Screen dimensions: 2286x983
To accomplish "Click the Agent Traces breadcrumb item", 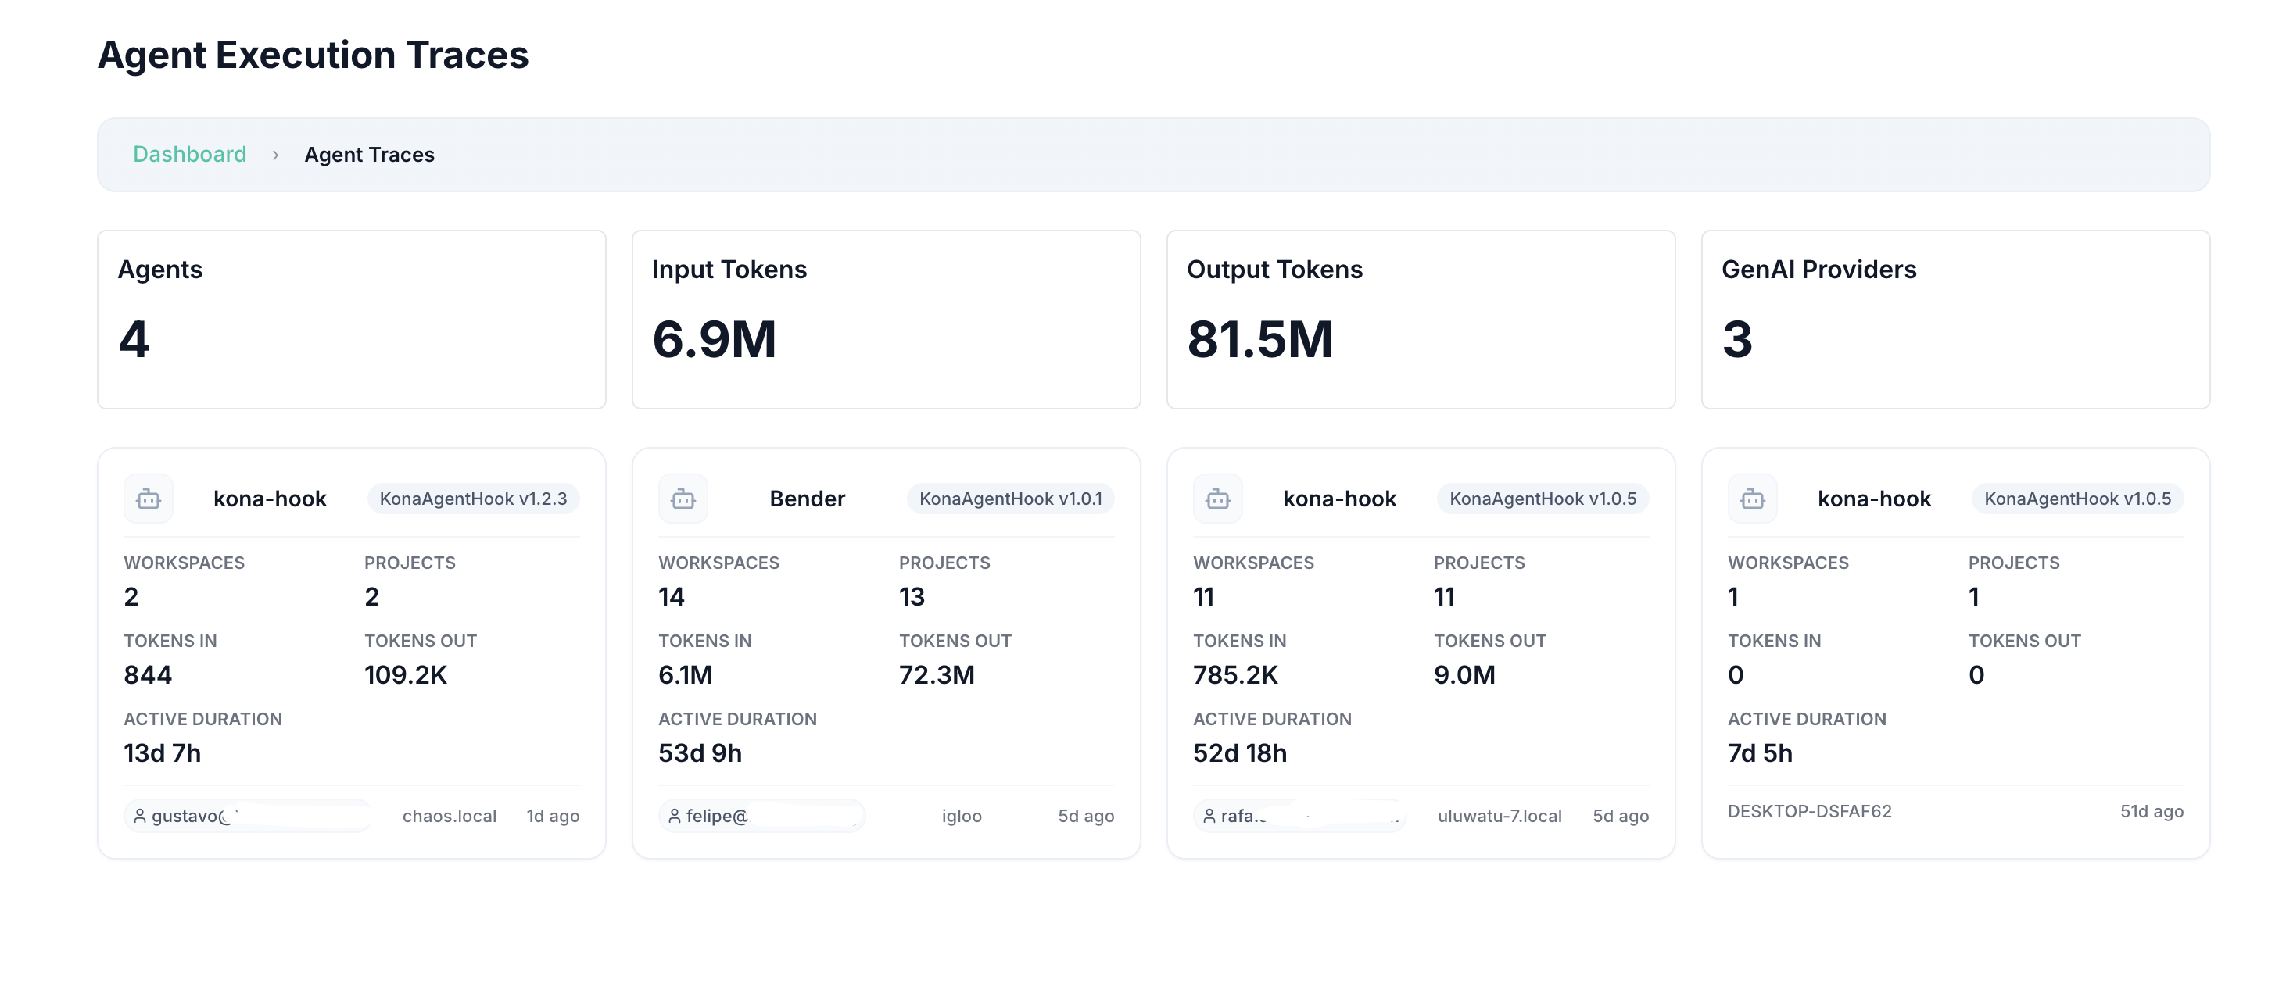I will click(x=369, y=155).
